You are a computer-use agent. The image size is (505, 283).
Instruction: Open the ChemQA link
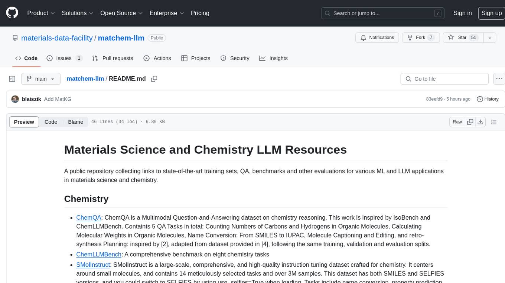[x=88, y=217]
